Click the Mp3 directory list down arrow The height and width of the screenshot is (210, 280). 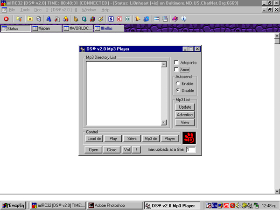(164, 122)
